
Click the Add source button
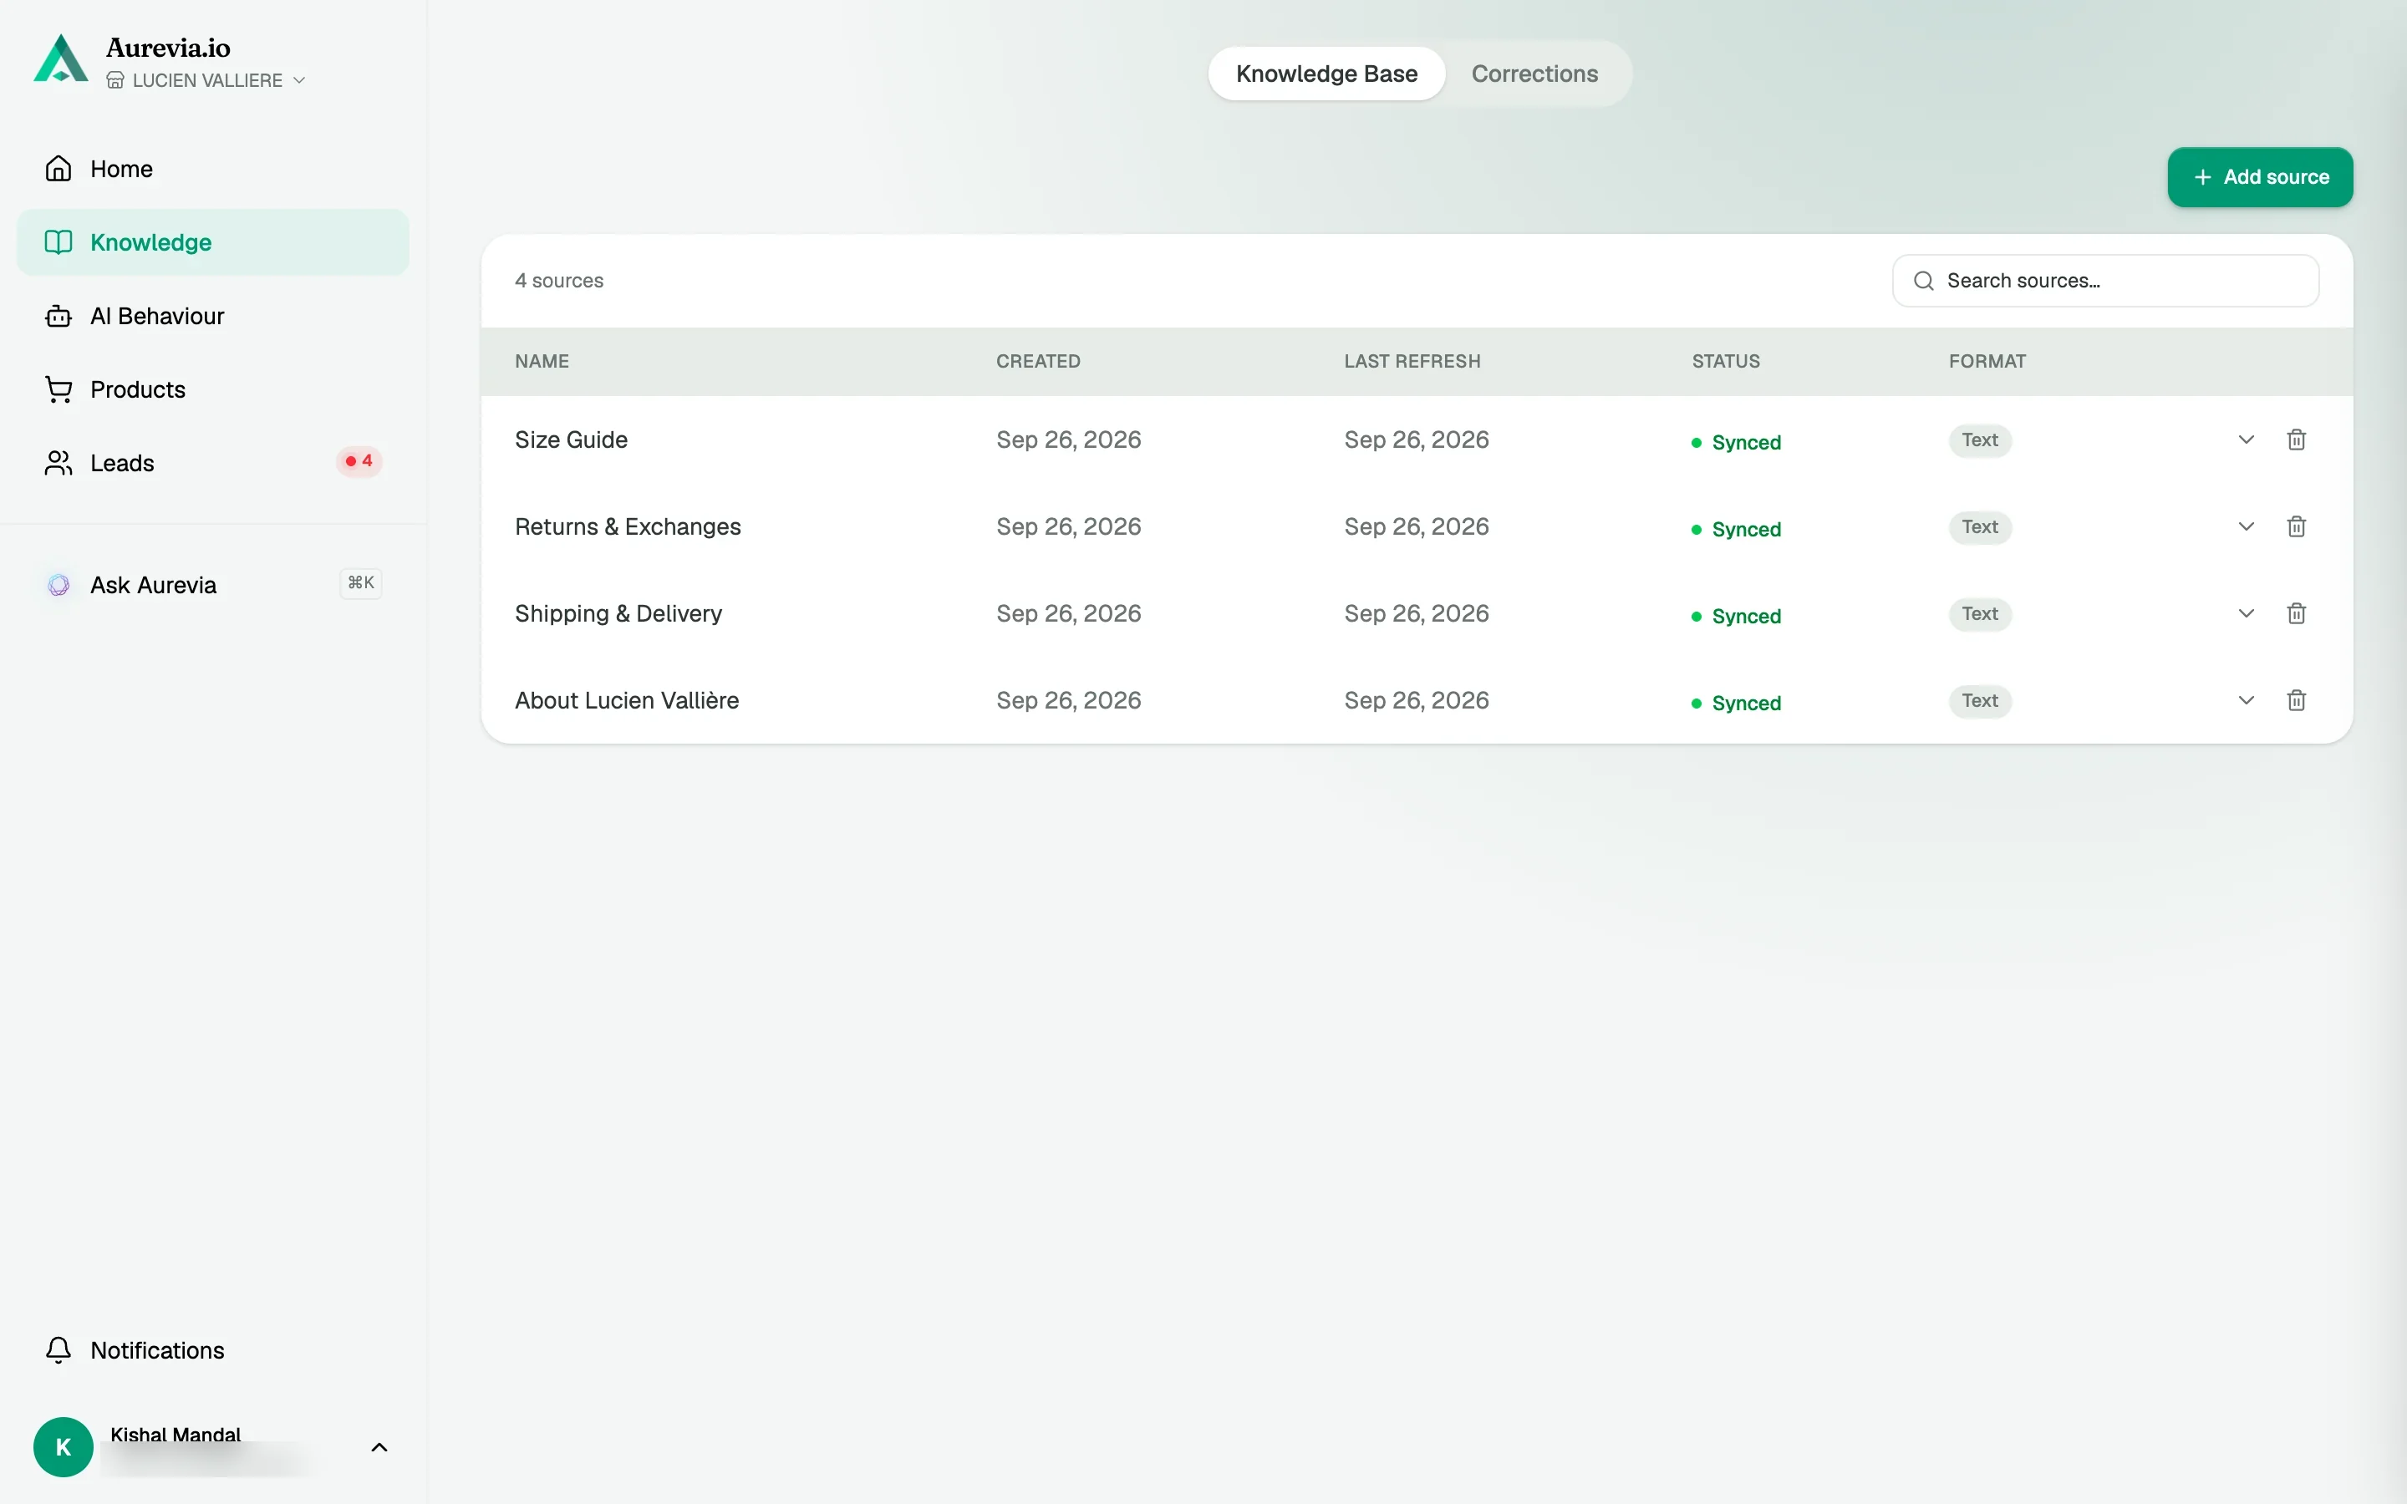[2260, 177]
